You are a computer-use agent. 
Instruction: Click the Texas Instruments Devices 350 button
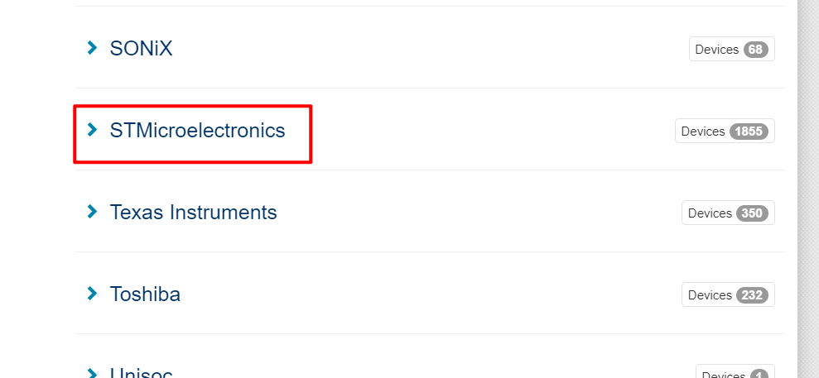click(728, 213)
